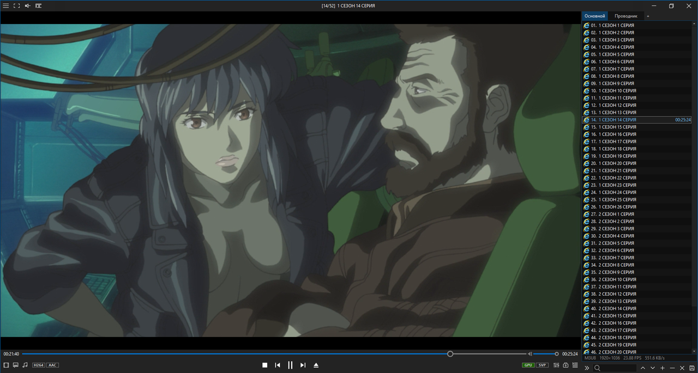Screen dimensions: 698x373
Task: Open the main hamburger menu
Action: point(5,5)
